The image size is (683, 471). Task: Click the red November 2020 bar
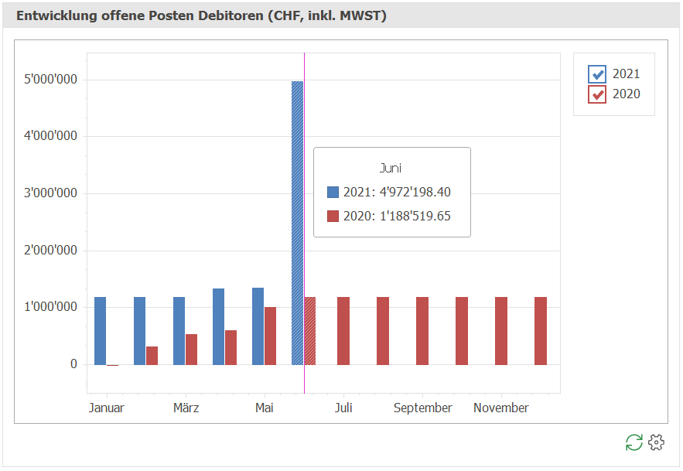tap(501, 331)
